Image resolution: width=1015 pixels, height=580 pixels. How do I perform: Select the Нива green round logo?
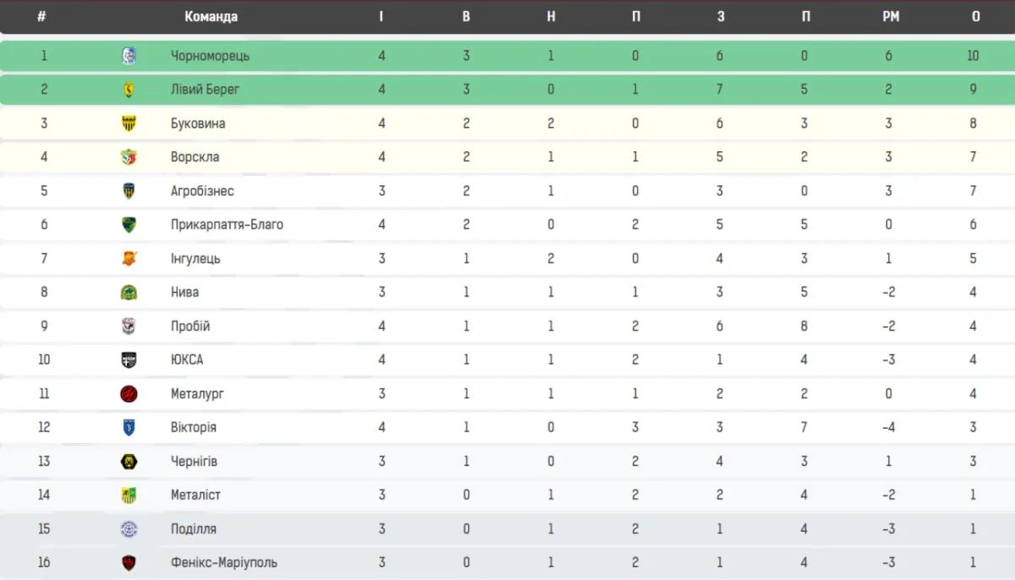pyautogui.click(x=129, y=293)
